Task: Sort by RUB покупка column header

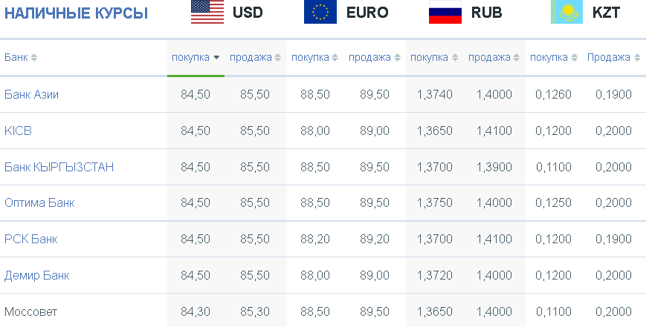Action: point(429,57)
